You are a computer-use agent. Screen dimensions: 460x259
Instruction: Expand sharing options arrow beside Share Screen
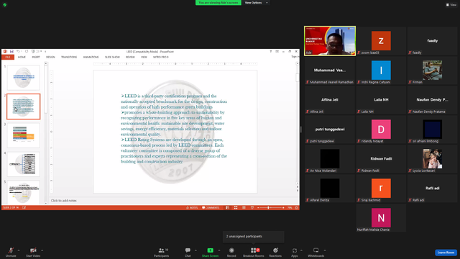pos(219,250)
